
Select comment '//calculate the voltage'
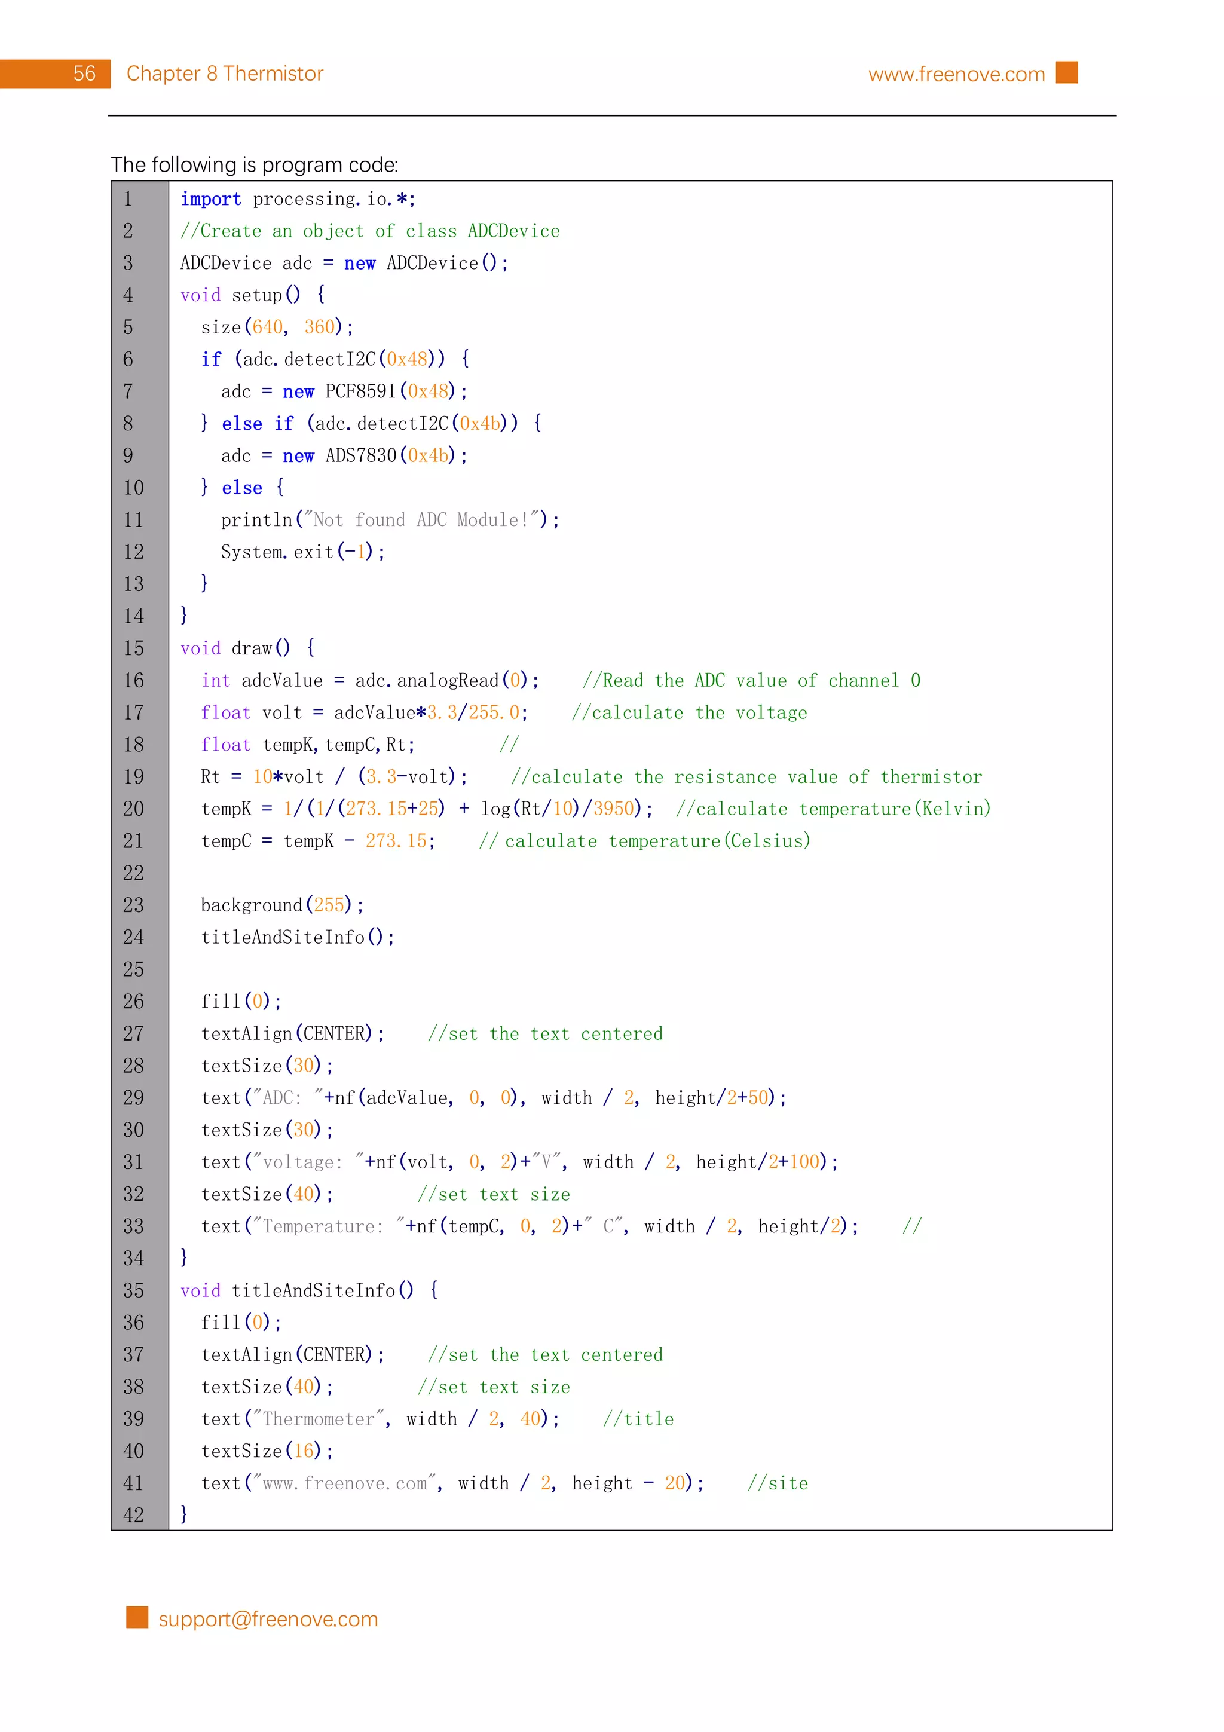click(689, 713)
